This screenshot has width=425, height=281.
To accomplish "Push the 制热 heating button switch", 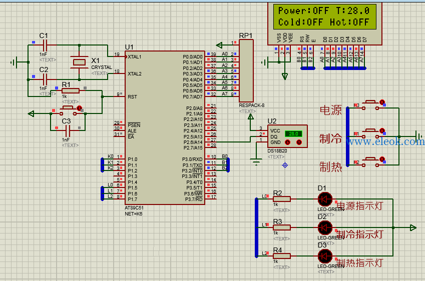I will [x=370, y=162].
